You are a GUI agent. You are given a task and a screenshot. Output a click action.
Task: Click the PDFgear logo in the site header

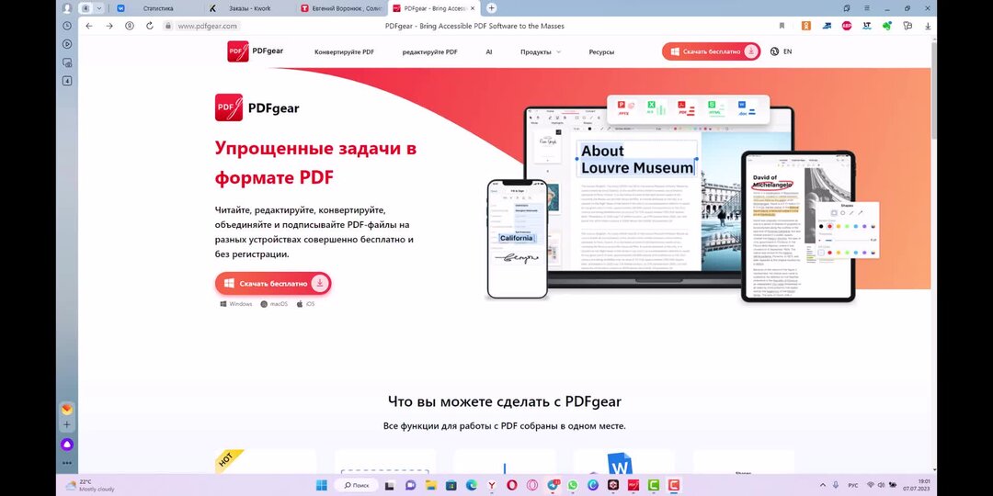[256, 51]
